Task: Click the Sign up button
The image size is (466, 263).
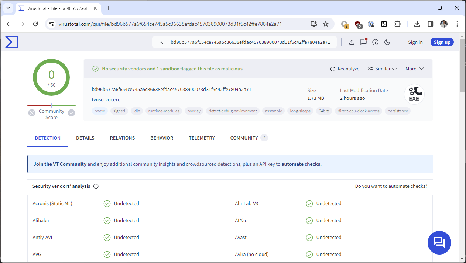Action: point(442,42)
